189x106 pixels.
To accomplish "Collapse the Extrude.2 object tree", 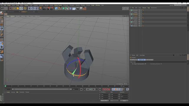I will point(130,14).
